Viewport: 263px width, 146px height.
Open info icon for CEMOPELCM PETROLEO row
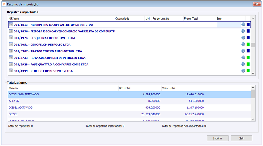(x=243, y=44)
